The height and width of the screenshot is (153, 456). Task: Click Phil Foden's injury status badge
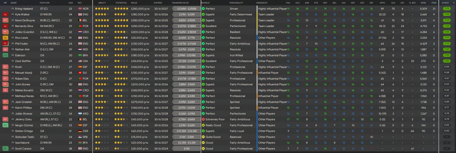click(x=5, y=44)
